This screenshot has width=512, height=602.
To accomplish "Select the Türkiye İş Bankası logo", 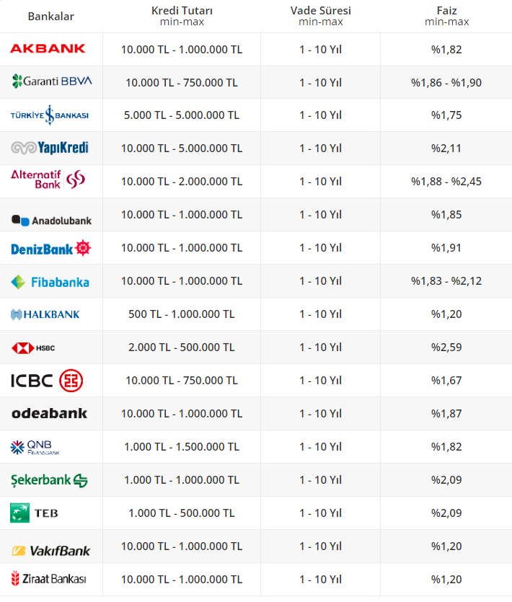I will click(x=50, y=115).
